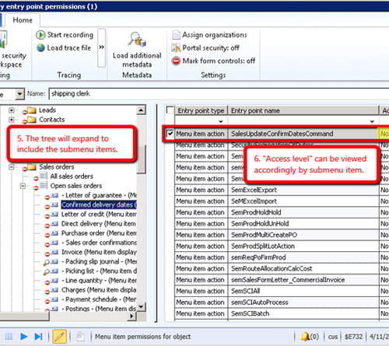
Task: Click the Assign organizations icon
Action: point(176,35)
